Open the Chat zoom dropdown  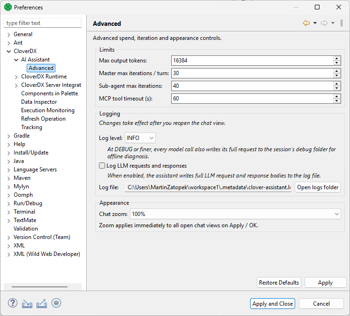(x=235, y=214)
